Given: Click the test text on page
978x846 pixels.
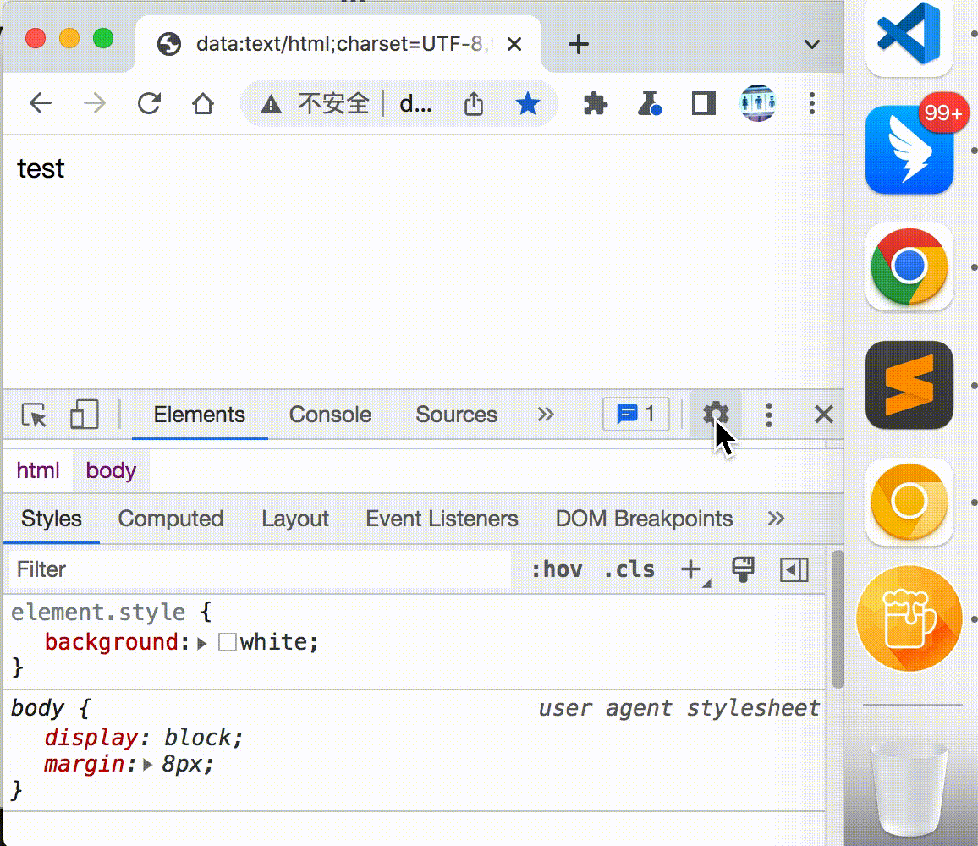Looking at the screenshot, I should pyautogui.click(x=41, y=168).
